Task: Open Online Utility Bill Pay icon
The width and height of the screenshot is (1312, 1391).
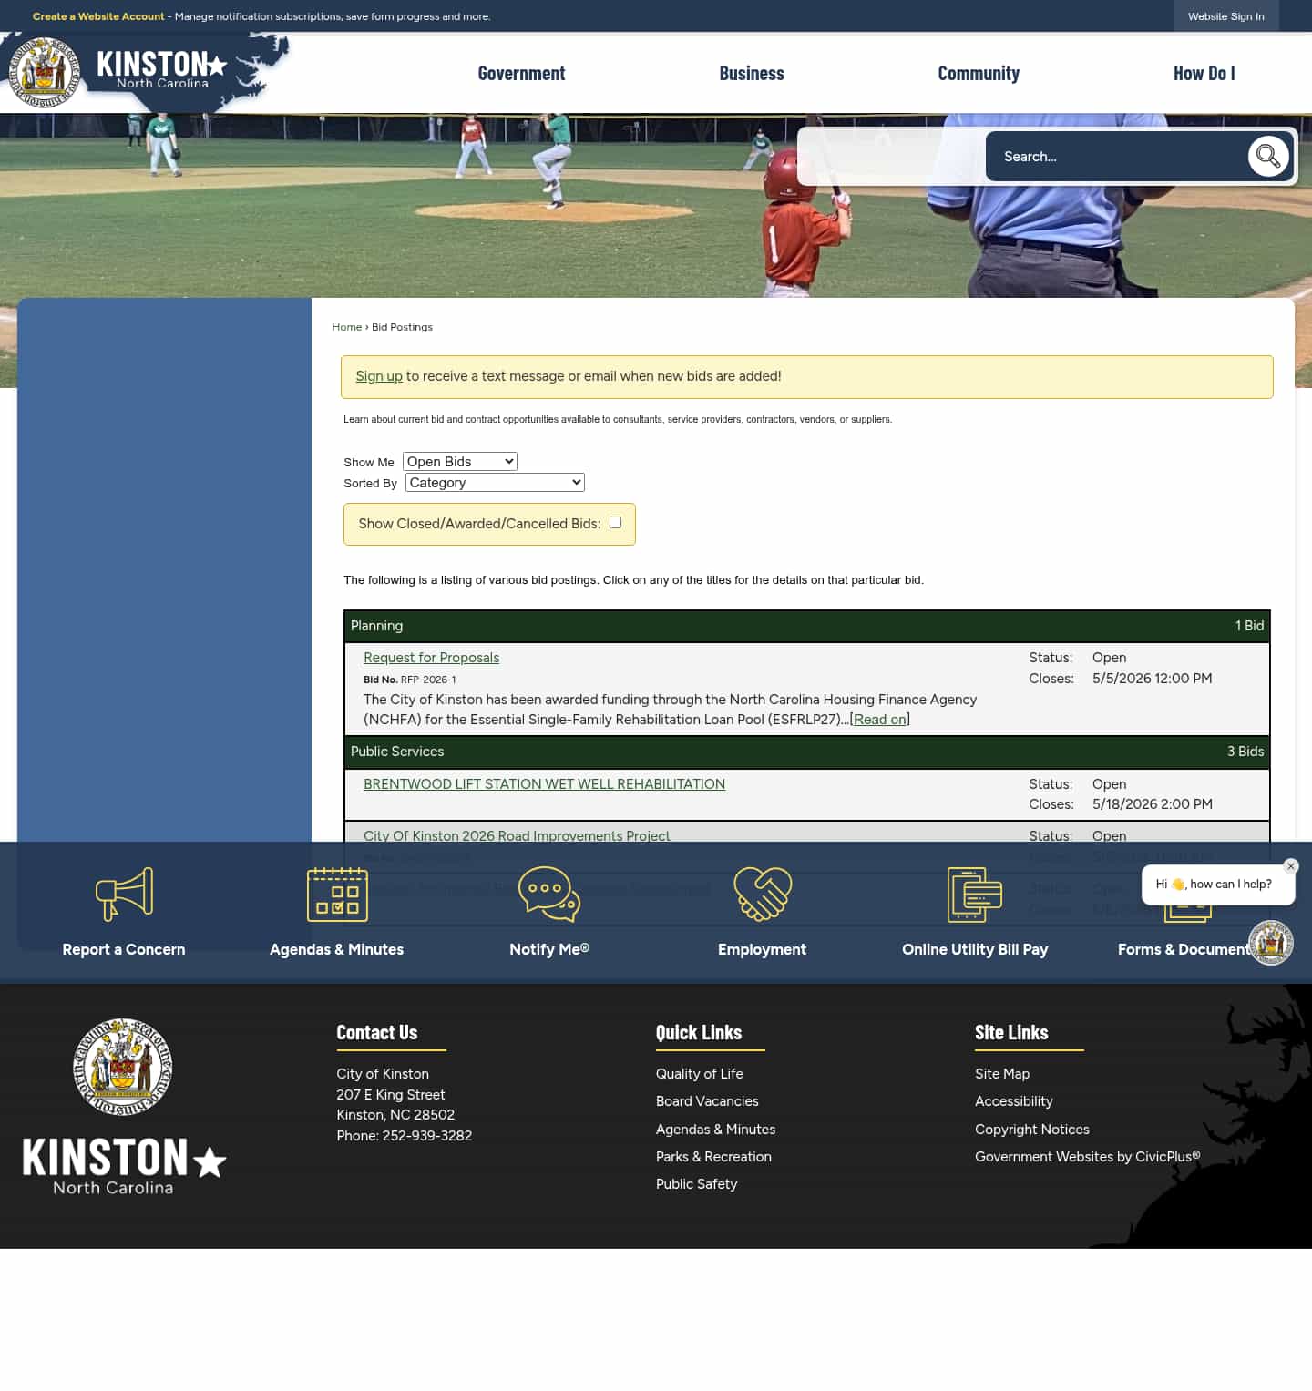Action: click(x=975, y=894)
